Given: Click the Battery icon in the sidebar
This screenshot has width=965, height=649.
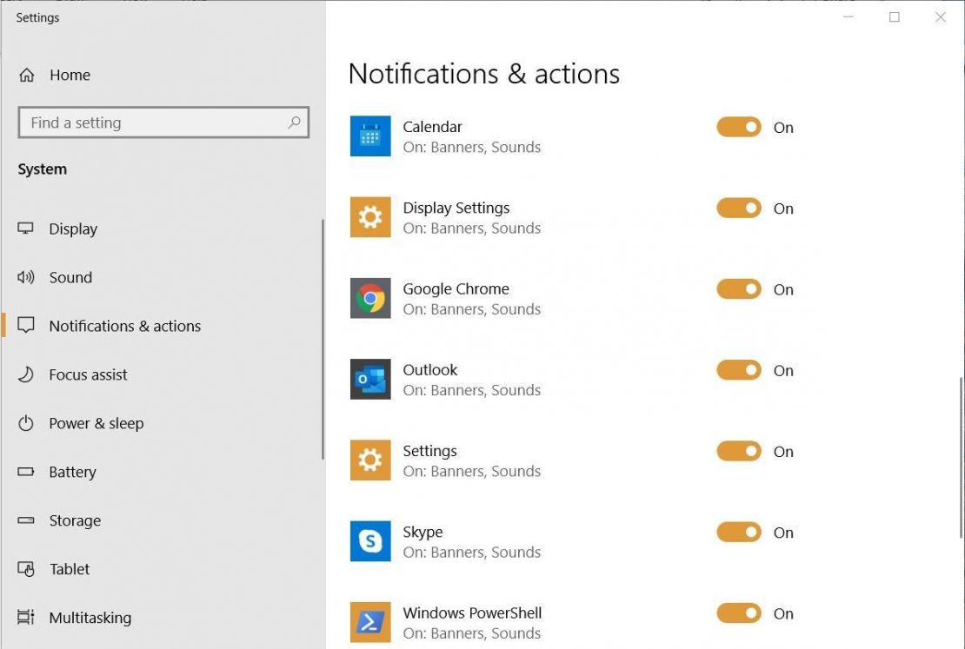Looking at the screenshot, I should click(x=26, y=472).
